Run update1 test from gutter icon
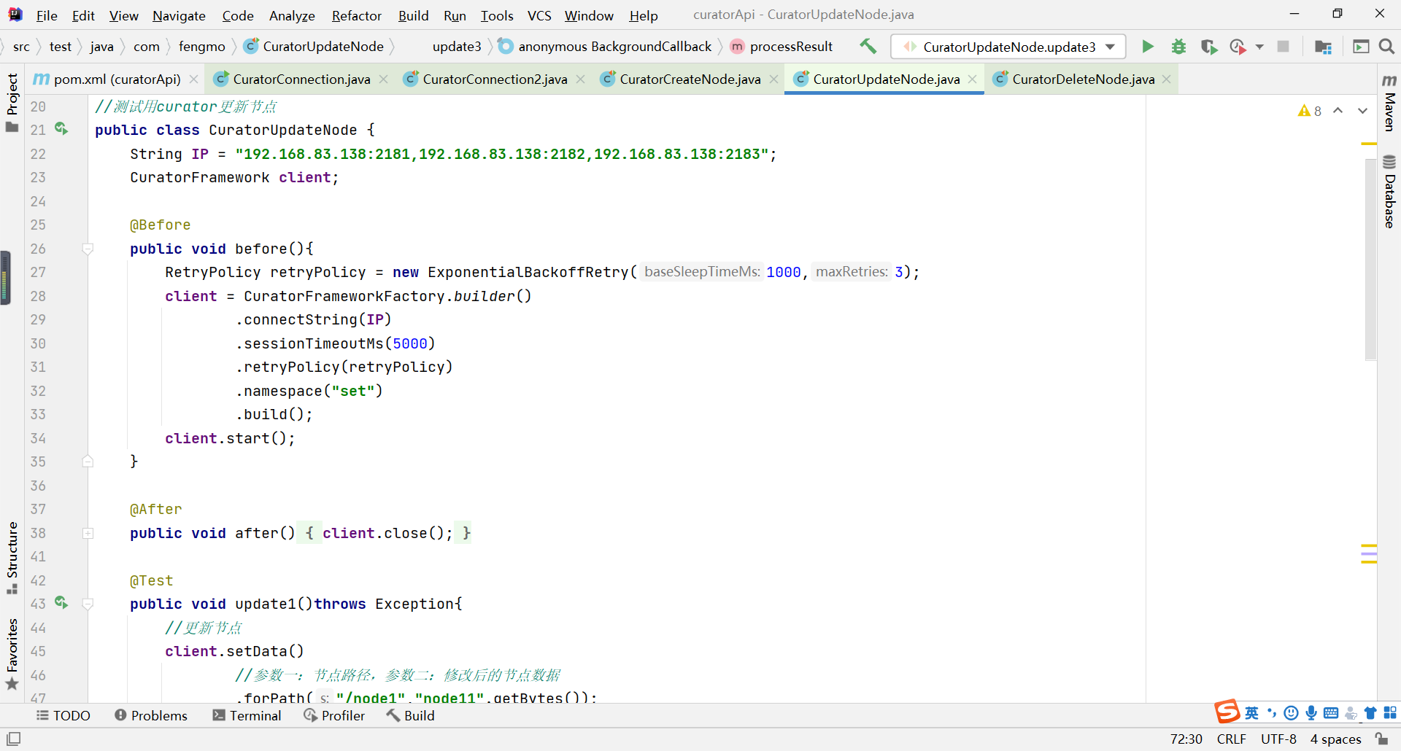Image resolution: width=1401 pixels, height=751 pixels. [61, 603]
